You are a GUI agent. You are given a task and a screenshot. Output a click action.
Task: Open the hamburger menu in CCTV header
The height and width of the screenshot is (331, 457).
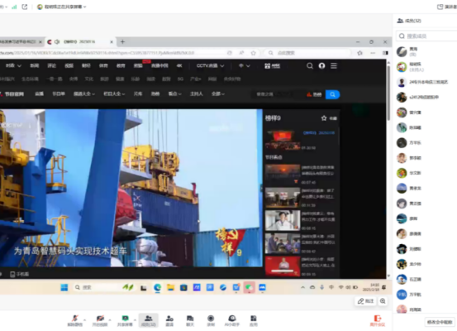[334, 65]
